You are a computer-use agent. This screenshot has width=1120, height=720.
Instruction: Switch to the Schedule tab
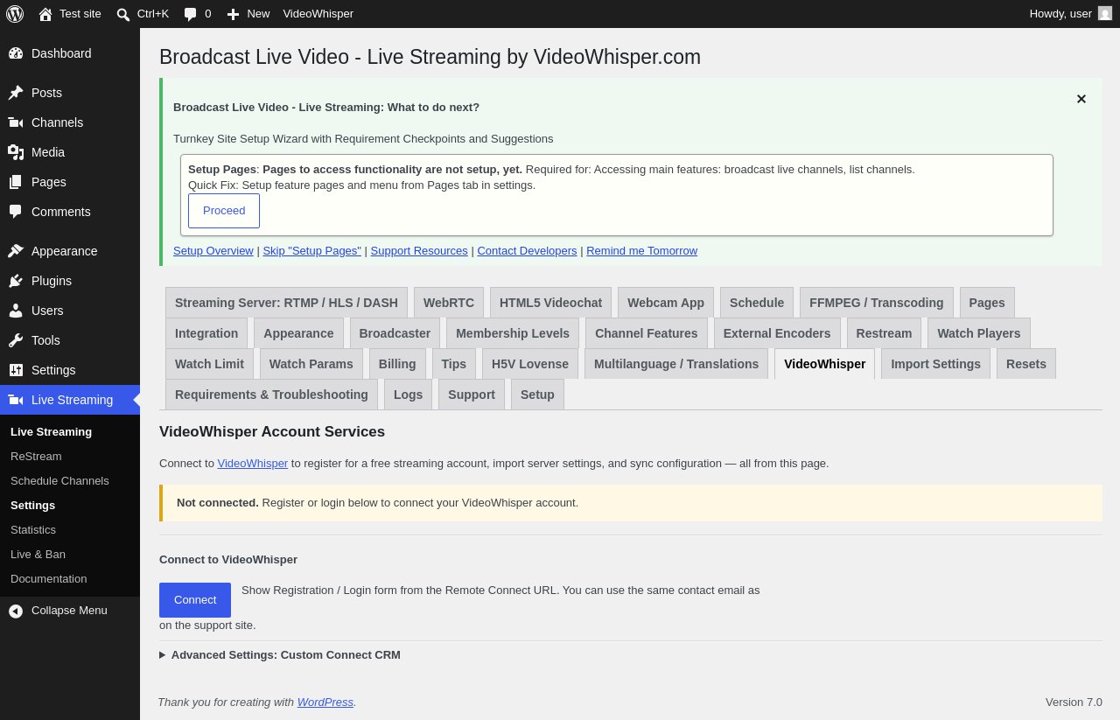(x=757, y=303)
